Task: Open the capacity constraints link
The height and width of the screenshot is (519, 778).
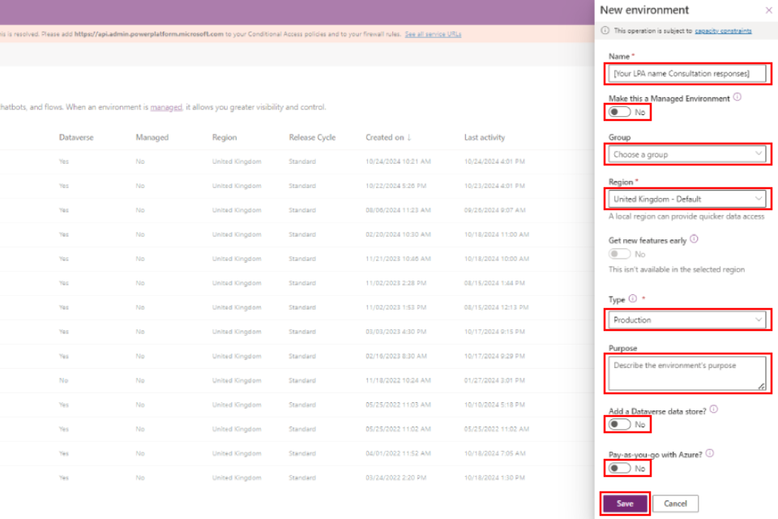Action: coord(723,31)
